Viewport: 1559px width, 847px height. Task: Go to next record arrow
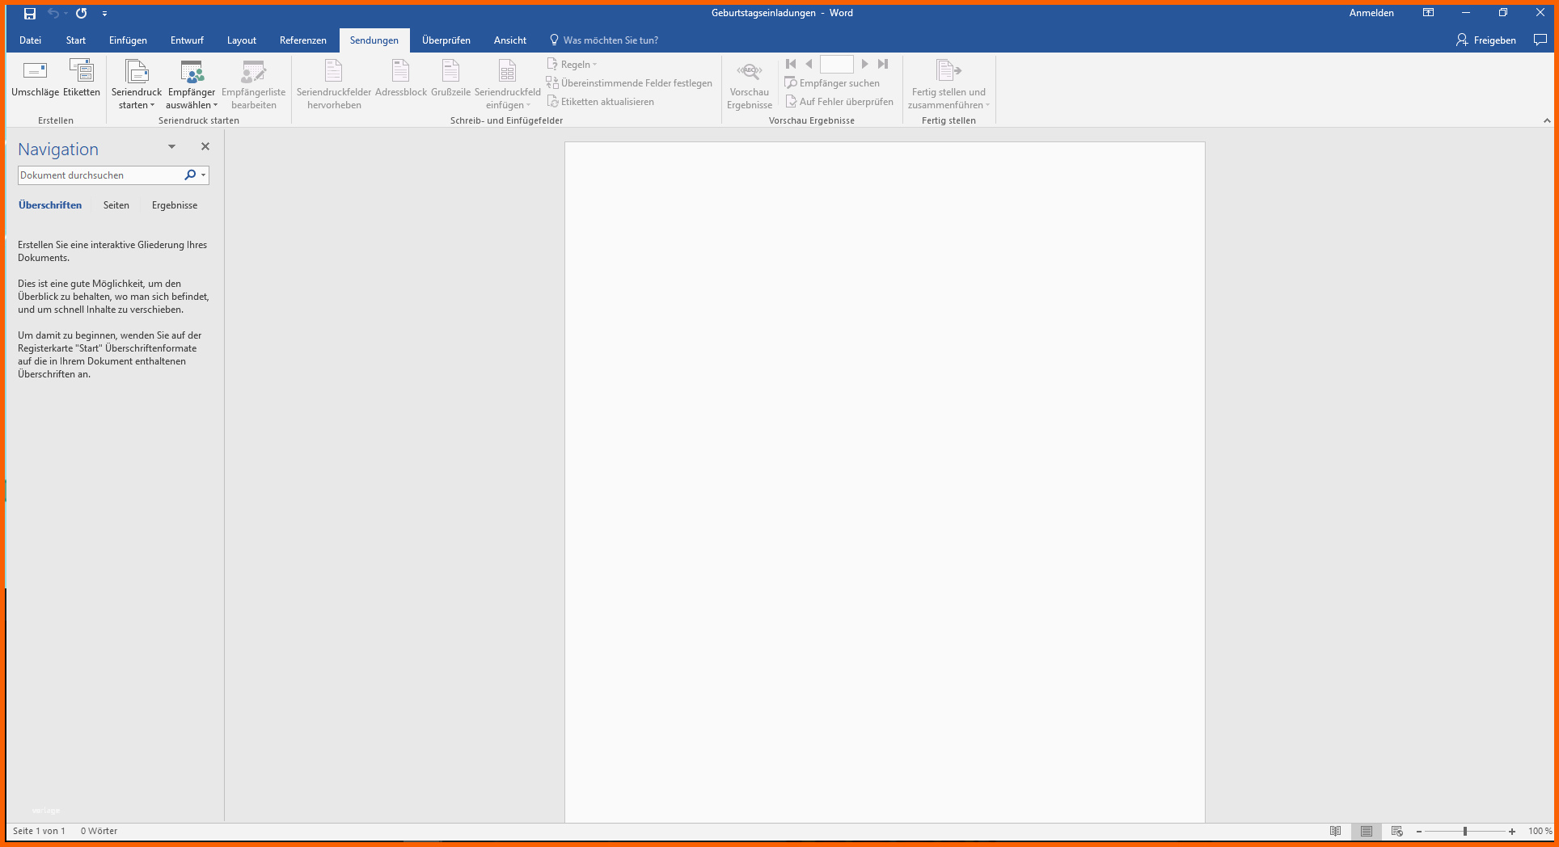[x=865, y=64]
